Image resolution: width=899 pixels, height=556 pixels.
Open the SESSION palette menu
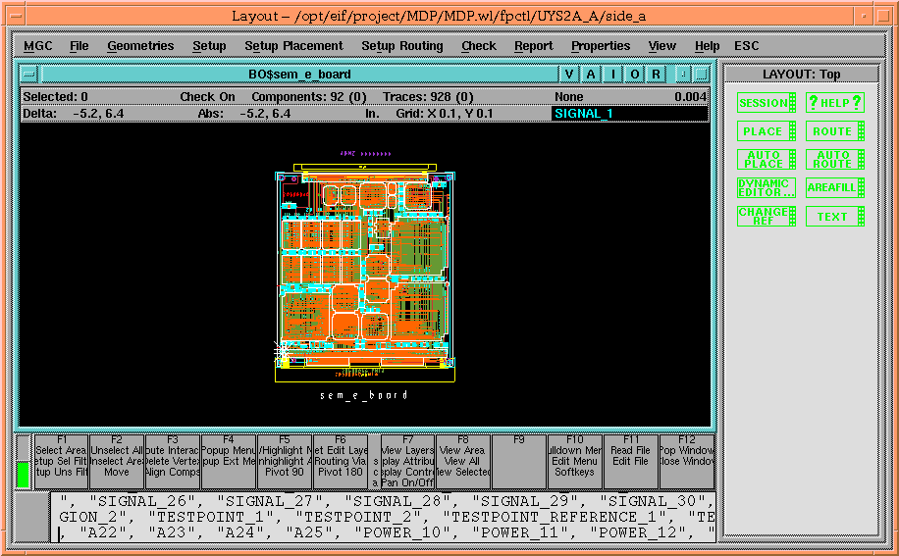[767, 103]
